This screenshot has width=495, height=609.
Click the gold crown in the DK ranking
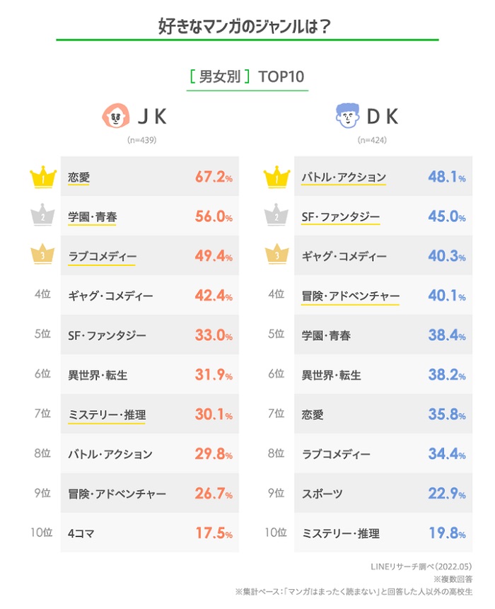(276, 177)
